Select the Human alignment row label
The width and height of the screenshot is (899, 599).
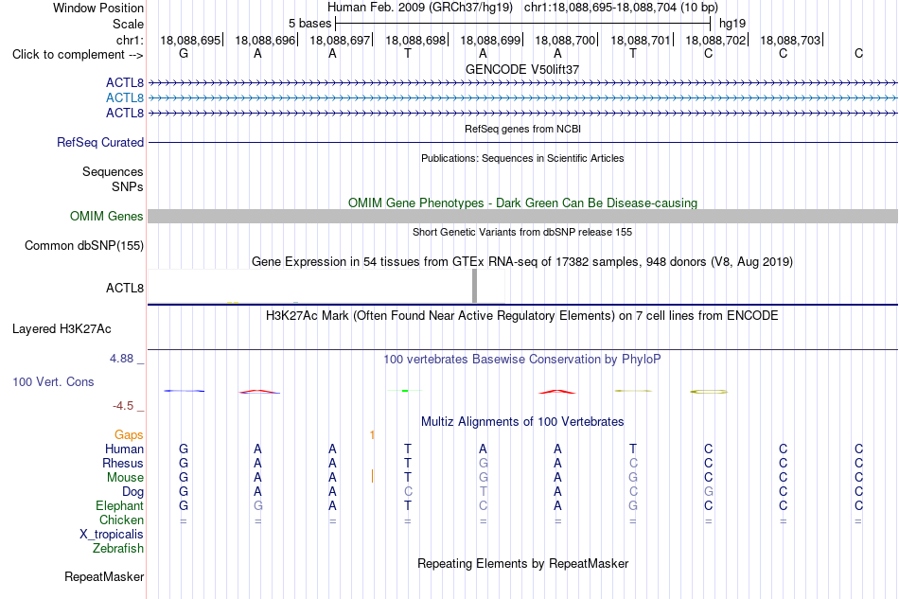[124, 449]
